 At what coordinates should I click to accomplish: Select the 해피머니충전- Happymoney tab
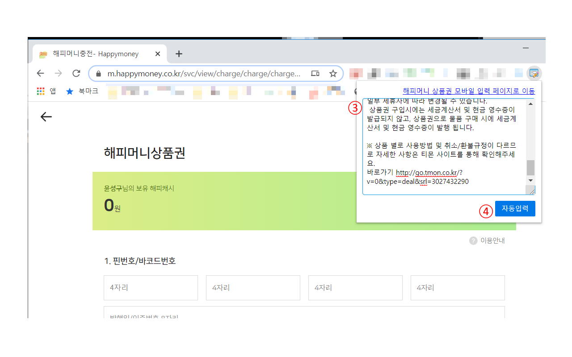point(100,54)
